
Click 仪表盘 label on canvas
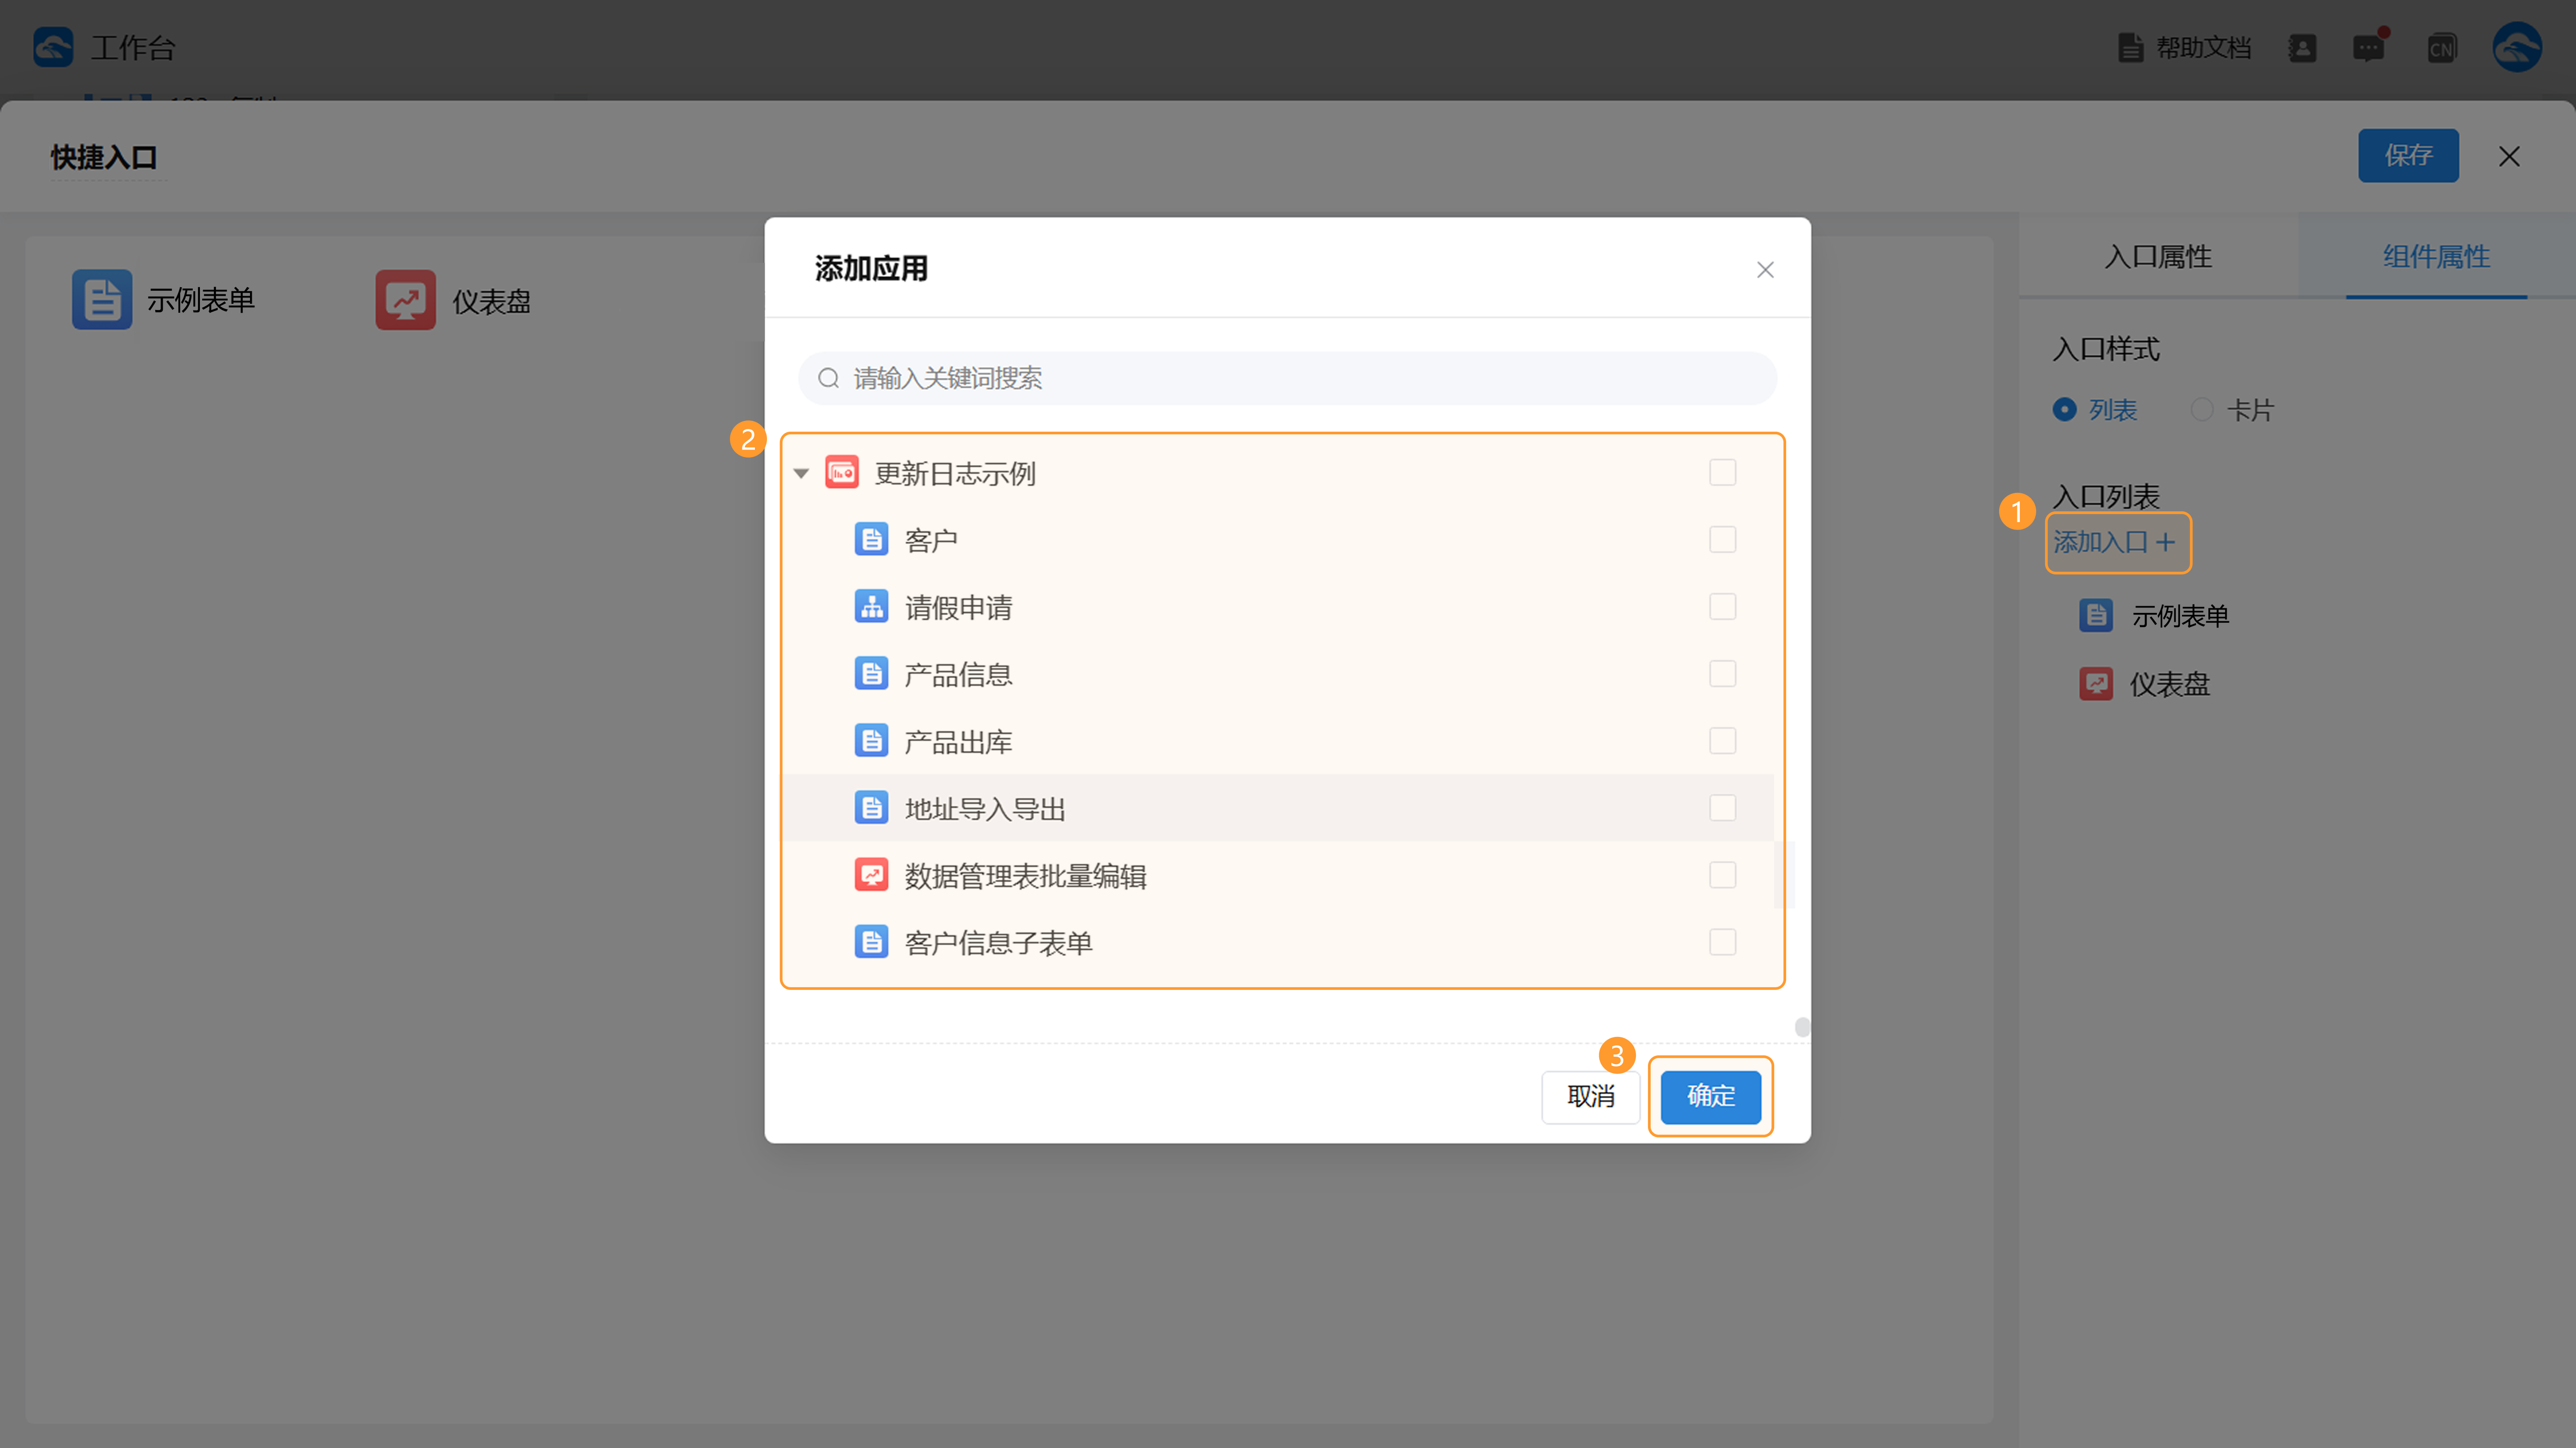(x=491, y=301)
